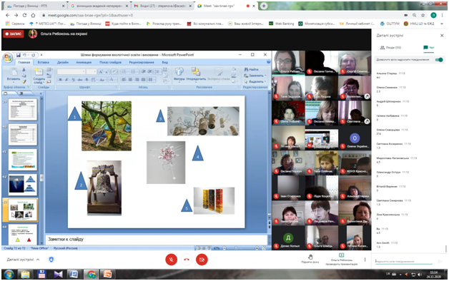
Task: Click the Undo icon in PowerPoint quick access toolbar
Action: (24, 55)
